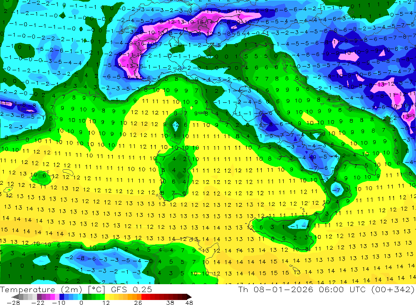416x305 pixels.
Task: Select the cyan swatch left of 0
Action: (x=80, y=297)
